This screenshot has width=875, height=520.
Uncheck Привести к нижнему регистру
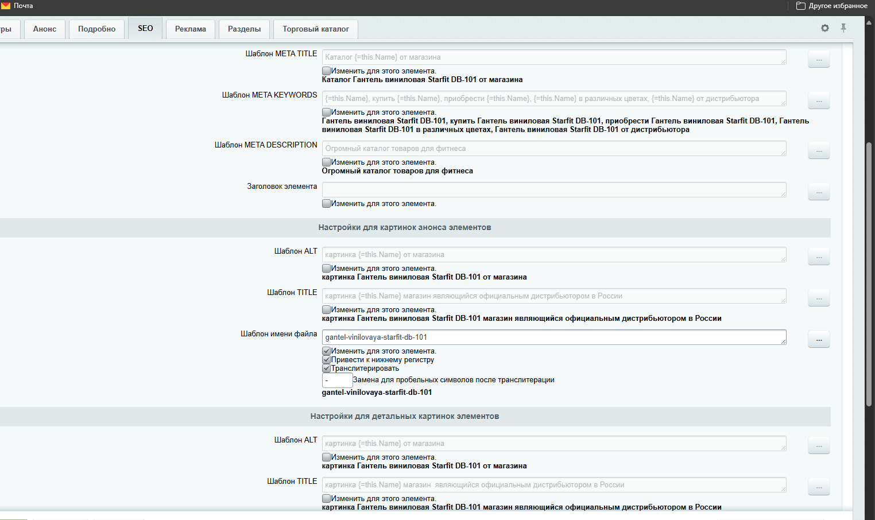326,360
